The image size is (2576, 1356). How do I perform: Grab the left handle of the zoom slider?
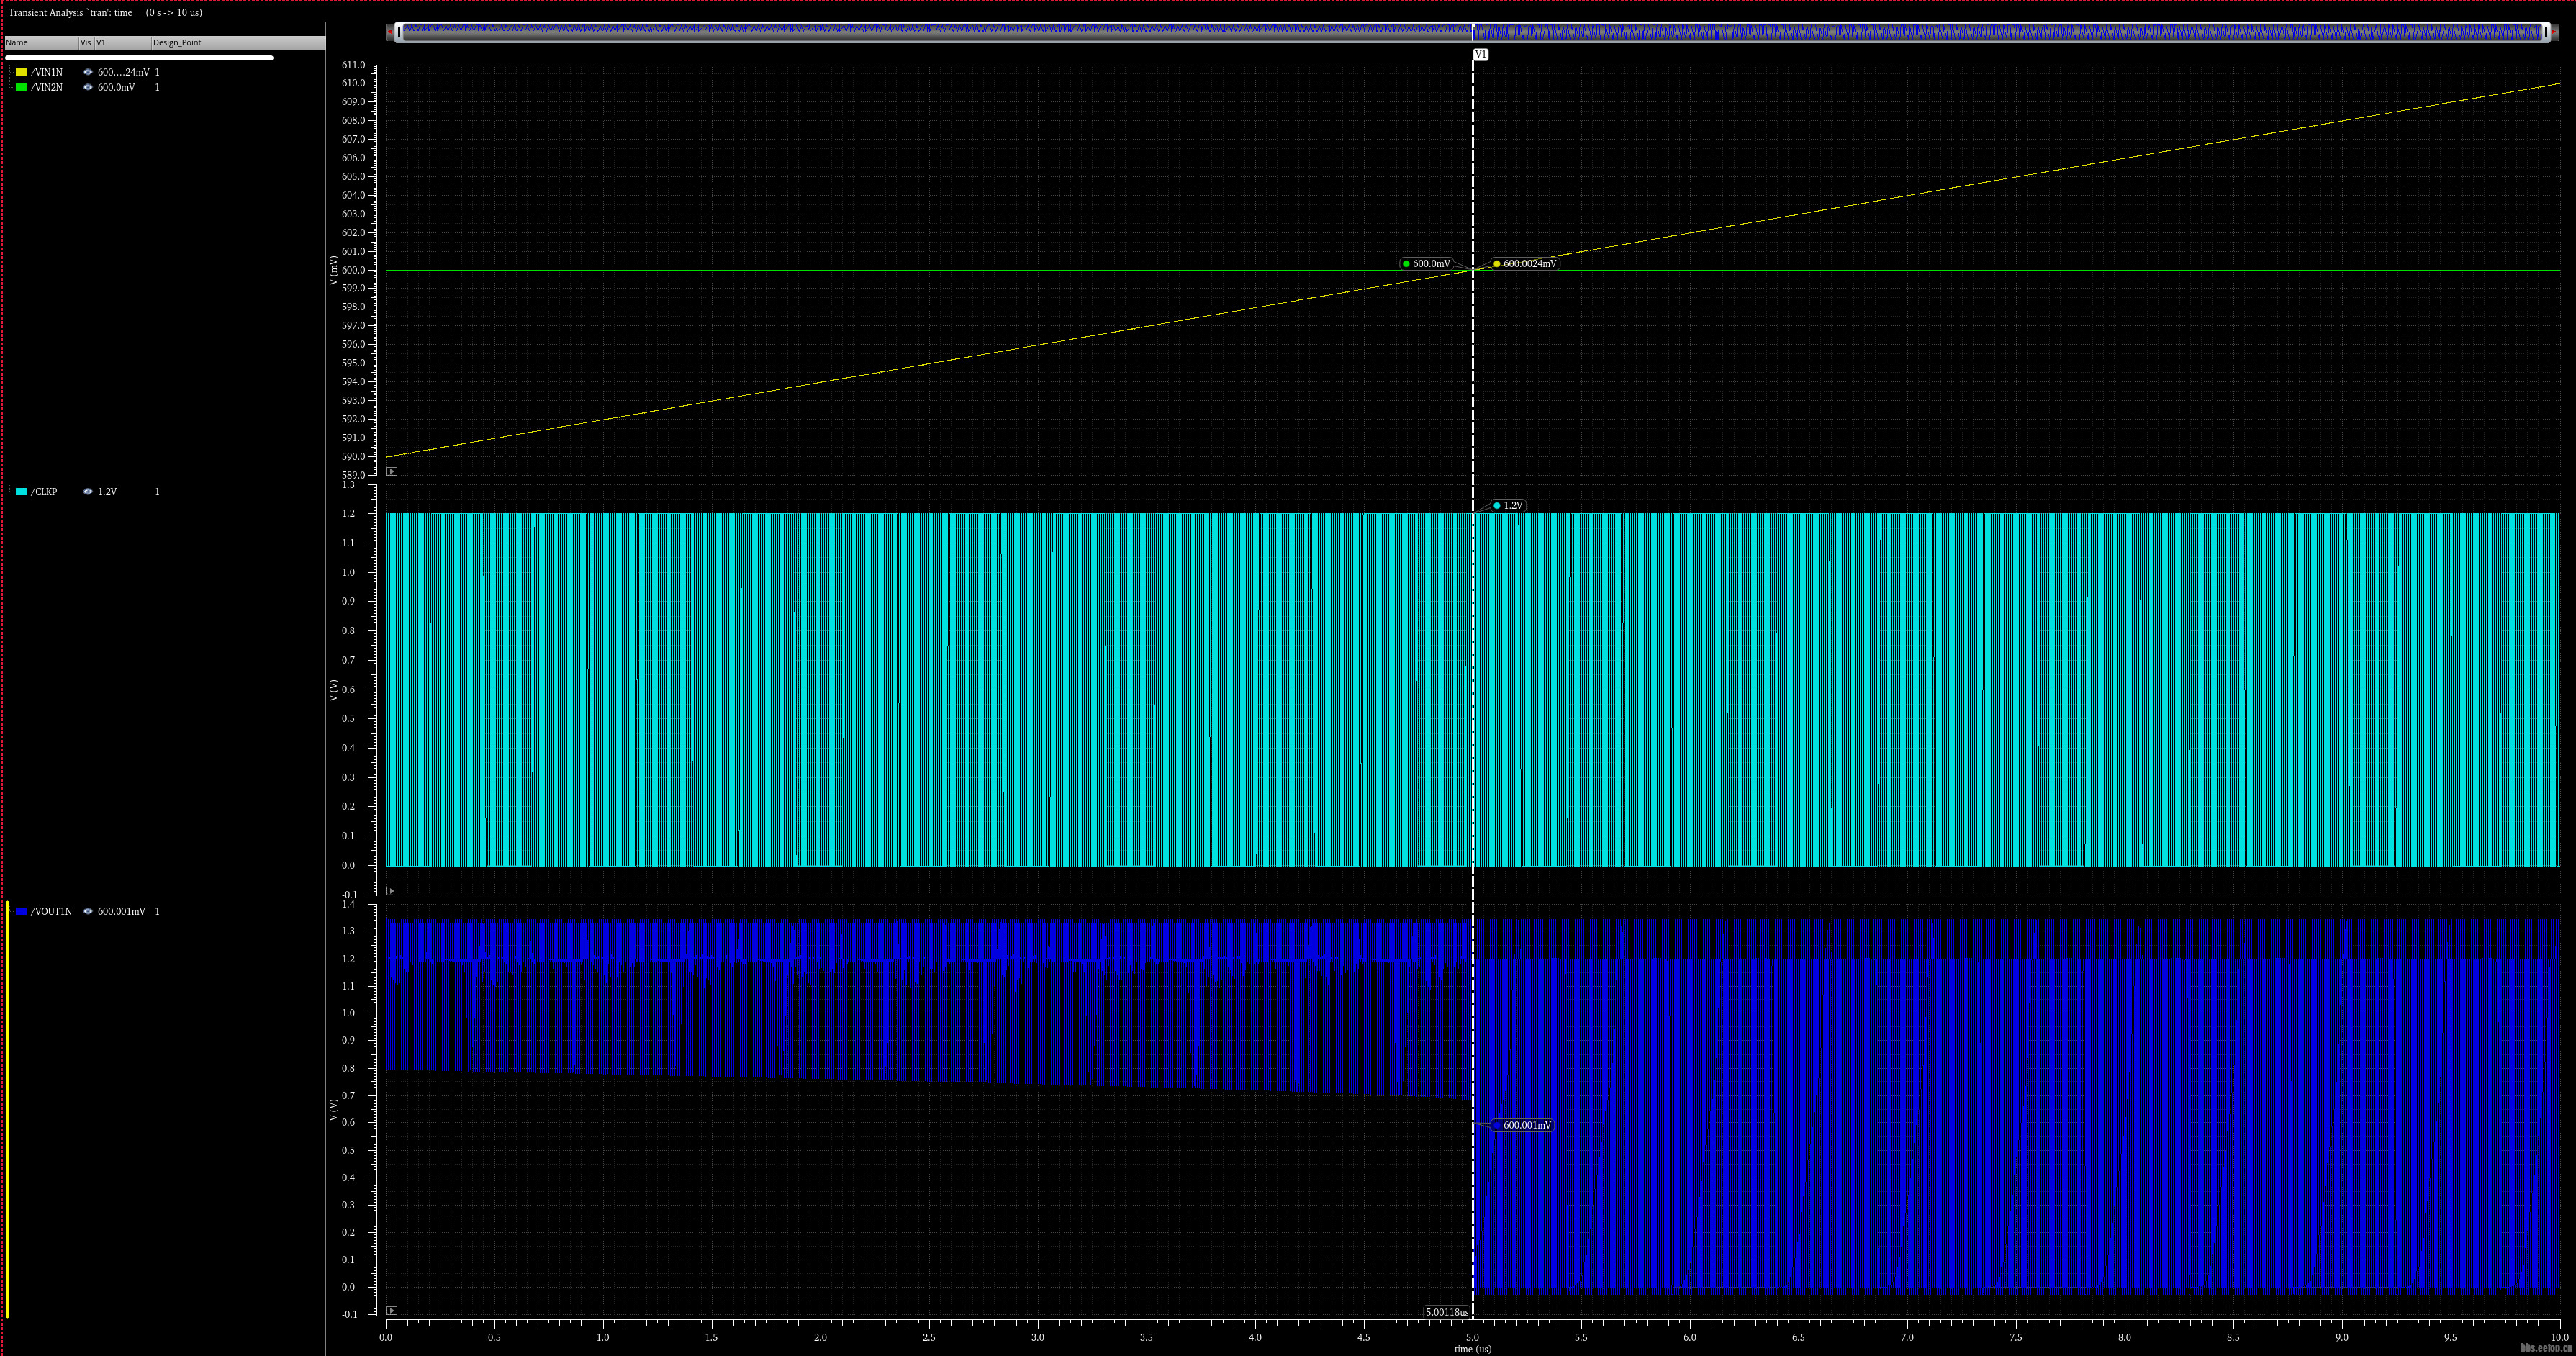(399, 33)
